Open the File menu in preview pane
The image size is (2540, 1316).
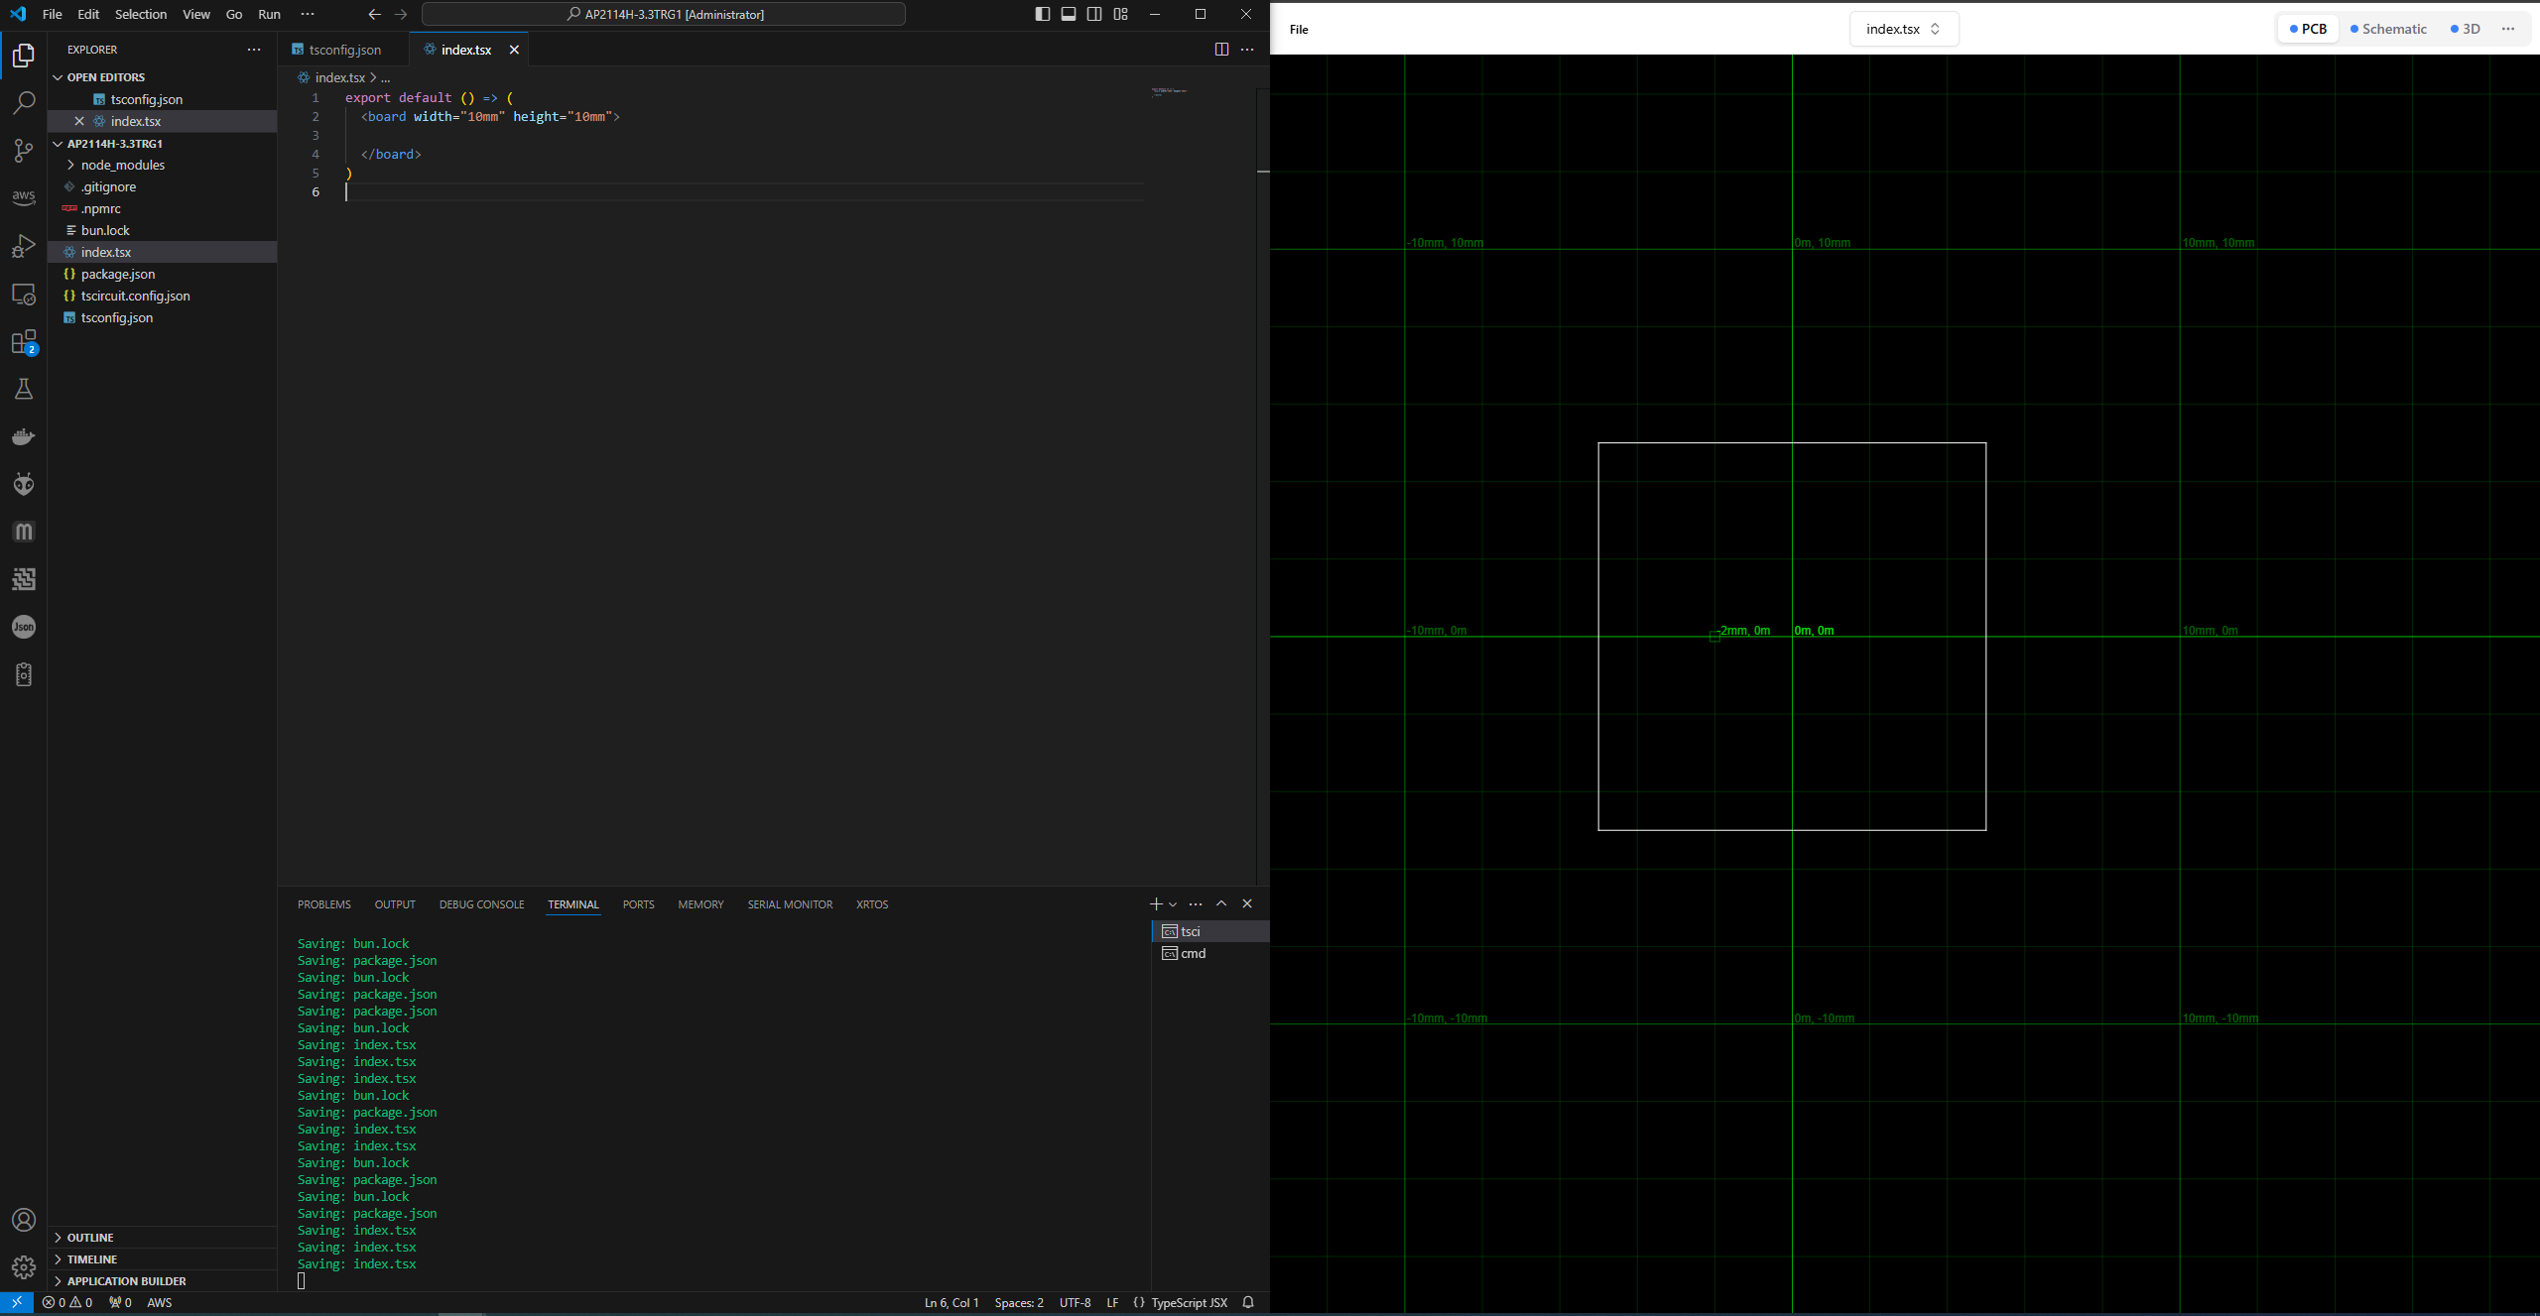(x=1299, y=29)
